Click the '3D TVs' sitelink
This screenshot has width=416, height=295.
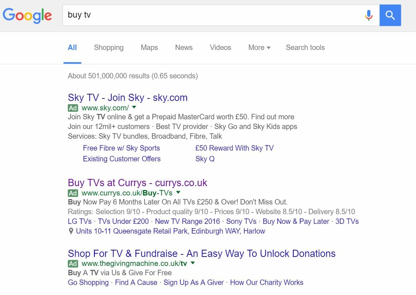(347, 221)
